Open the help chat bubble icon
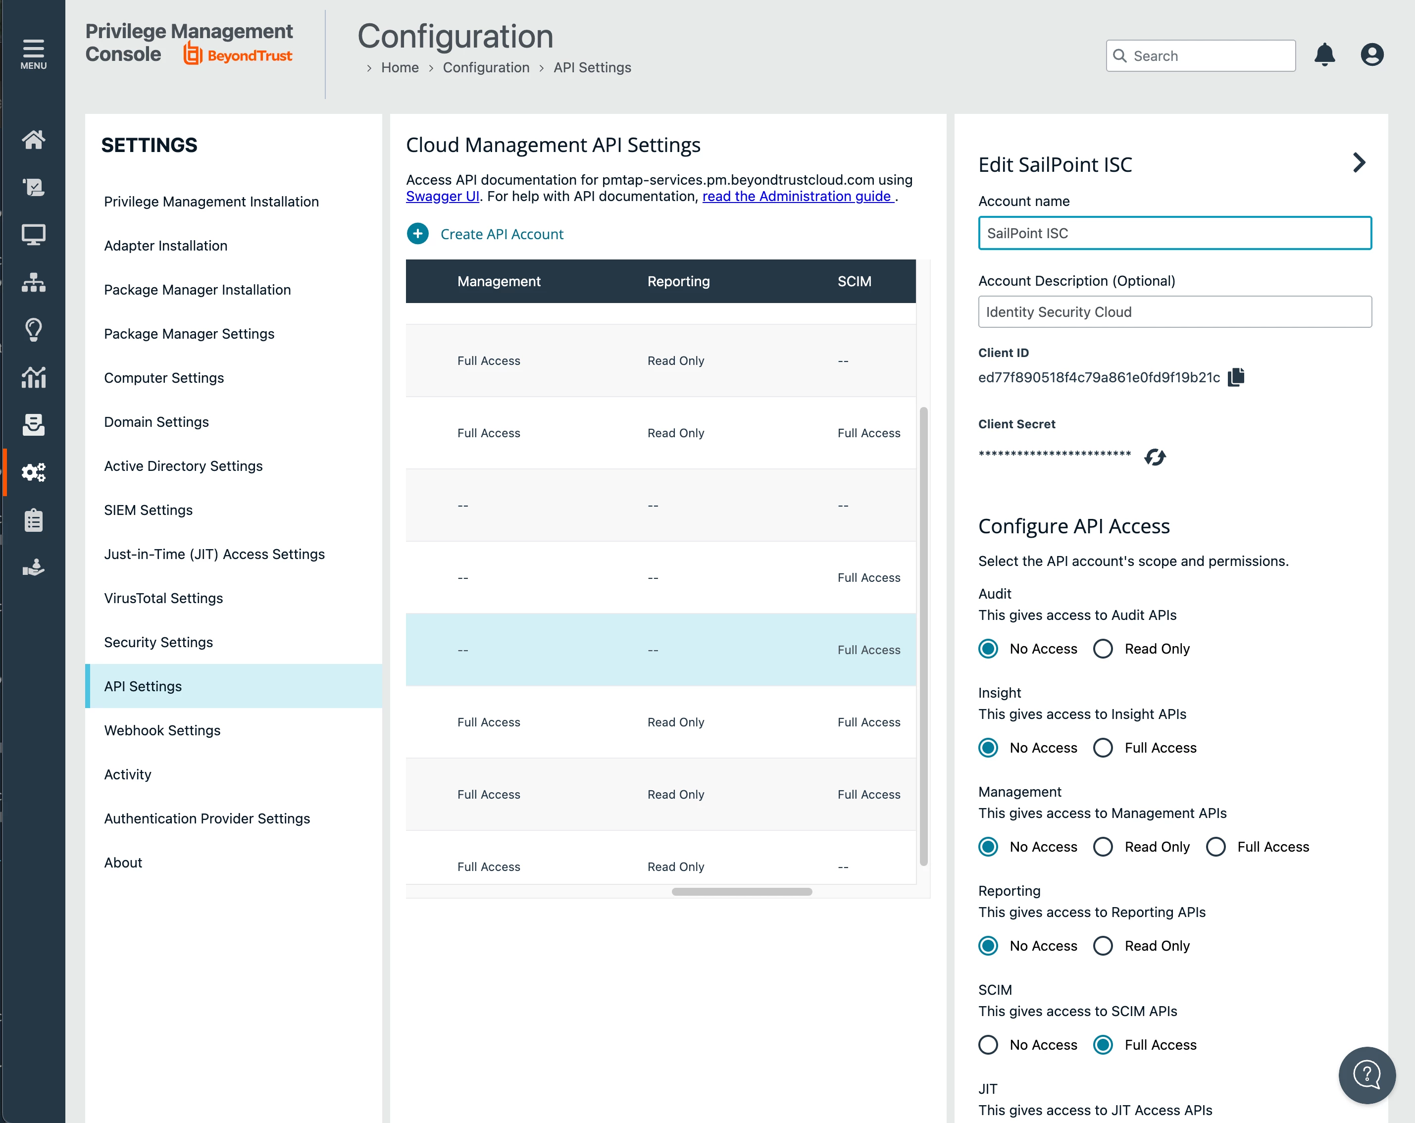The height and width of the screenshot is (1123, 1415). [x=1367, y=1075]
